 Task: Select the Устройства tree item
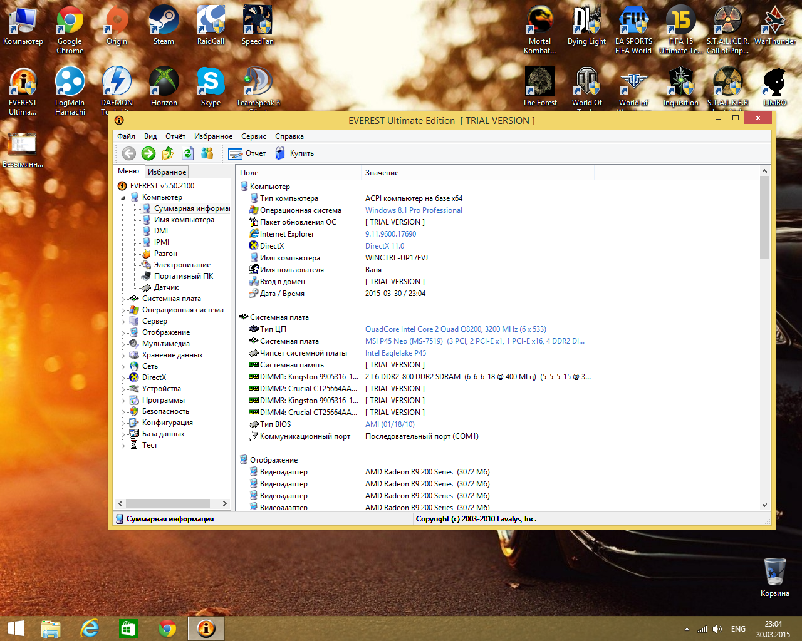coord(155,389)
